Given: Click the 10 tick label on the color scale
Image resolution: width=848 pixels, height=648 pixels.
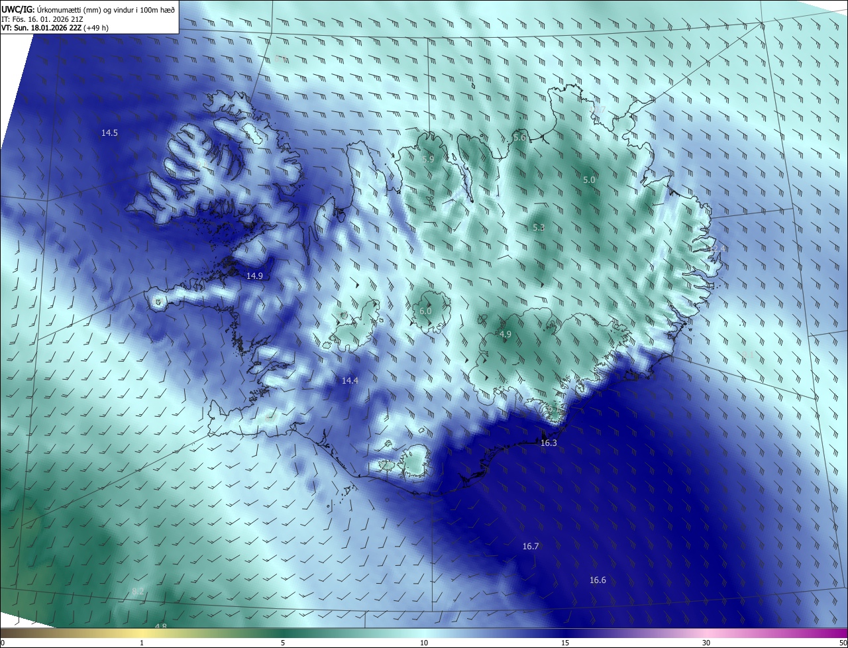Looking at the screenshot, I should [x=424, y=643].
